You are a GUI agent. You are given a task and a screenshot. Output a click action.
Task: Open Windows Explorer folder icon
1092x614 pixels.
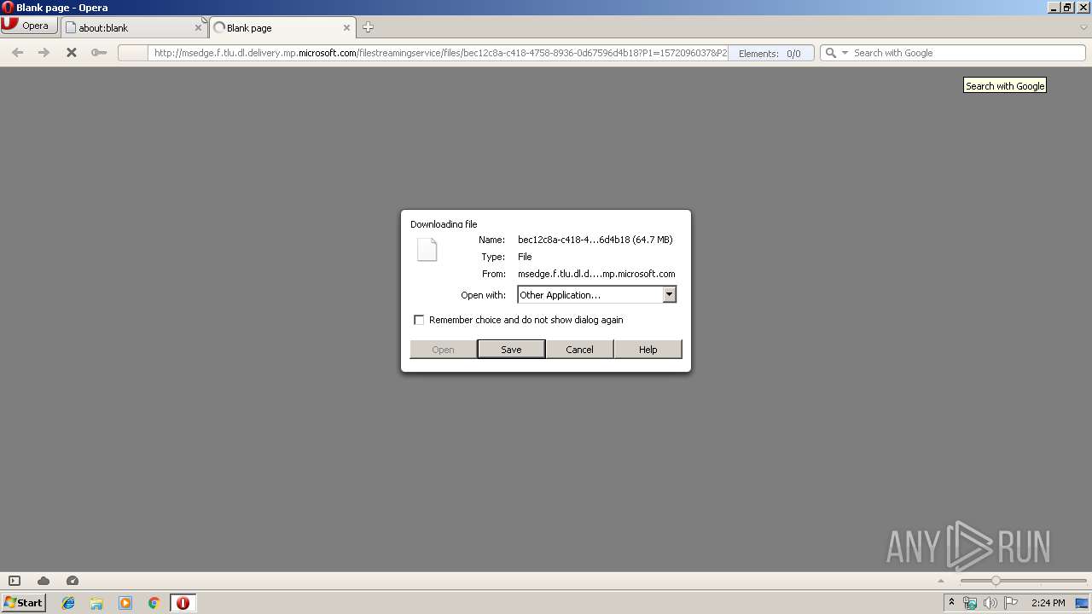tap(96, 603)
